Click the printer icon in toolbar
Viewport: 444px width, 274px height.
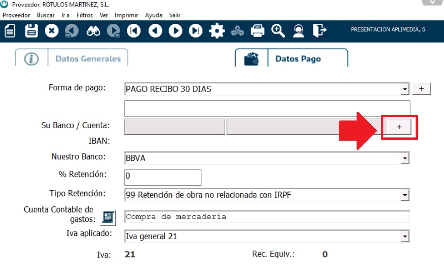(x=258, y=31)
